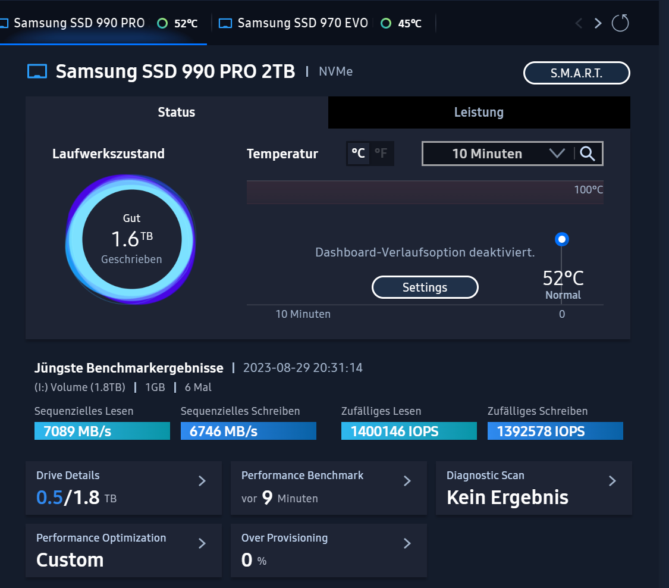Click the "(I:) Volume (1.8TB)" text

pos(80,387)
